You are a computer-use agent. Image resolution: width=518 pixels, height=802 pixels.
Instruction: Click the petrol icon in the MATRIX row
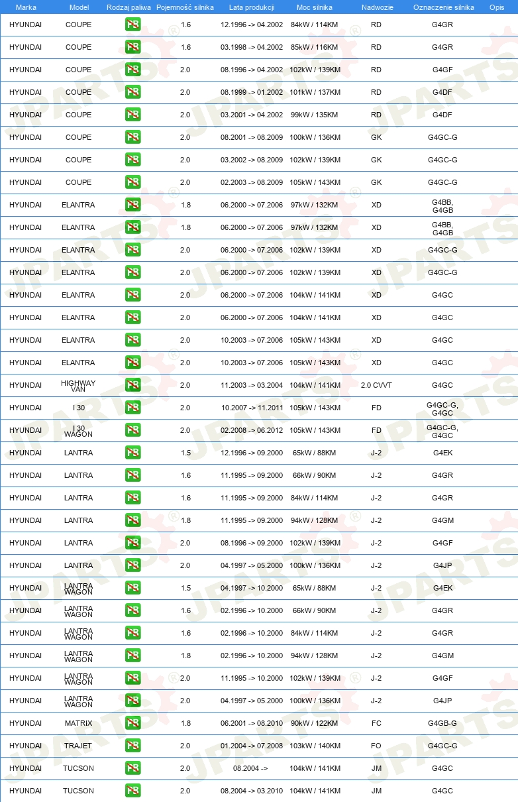[132, 723]
